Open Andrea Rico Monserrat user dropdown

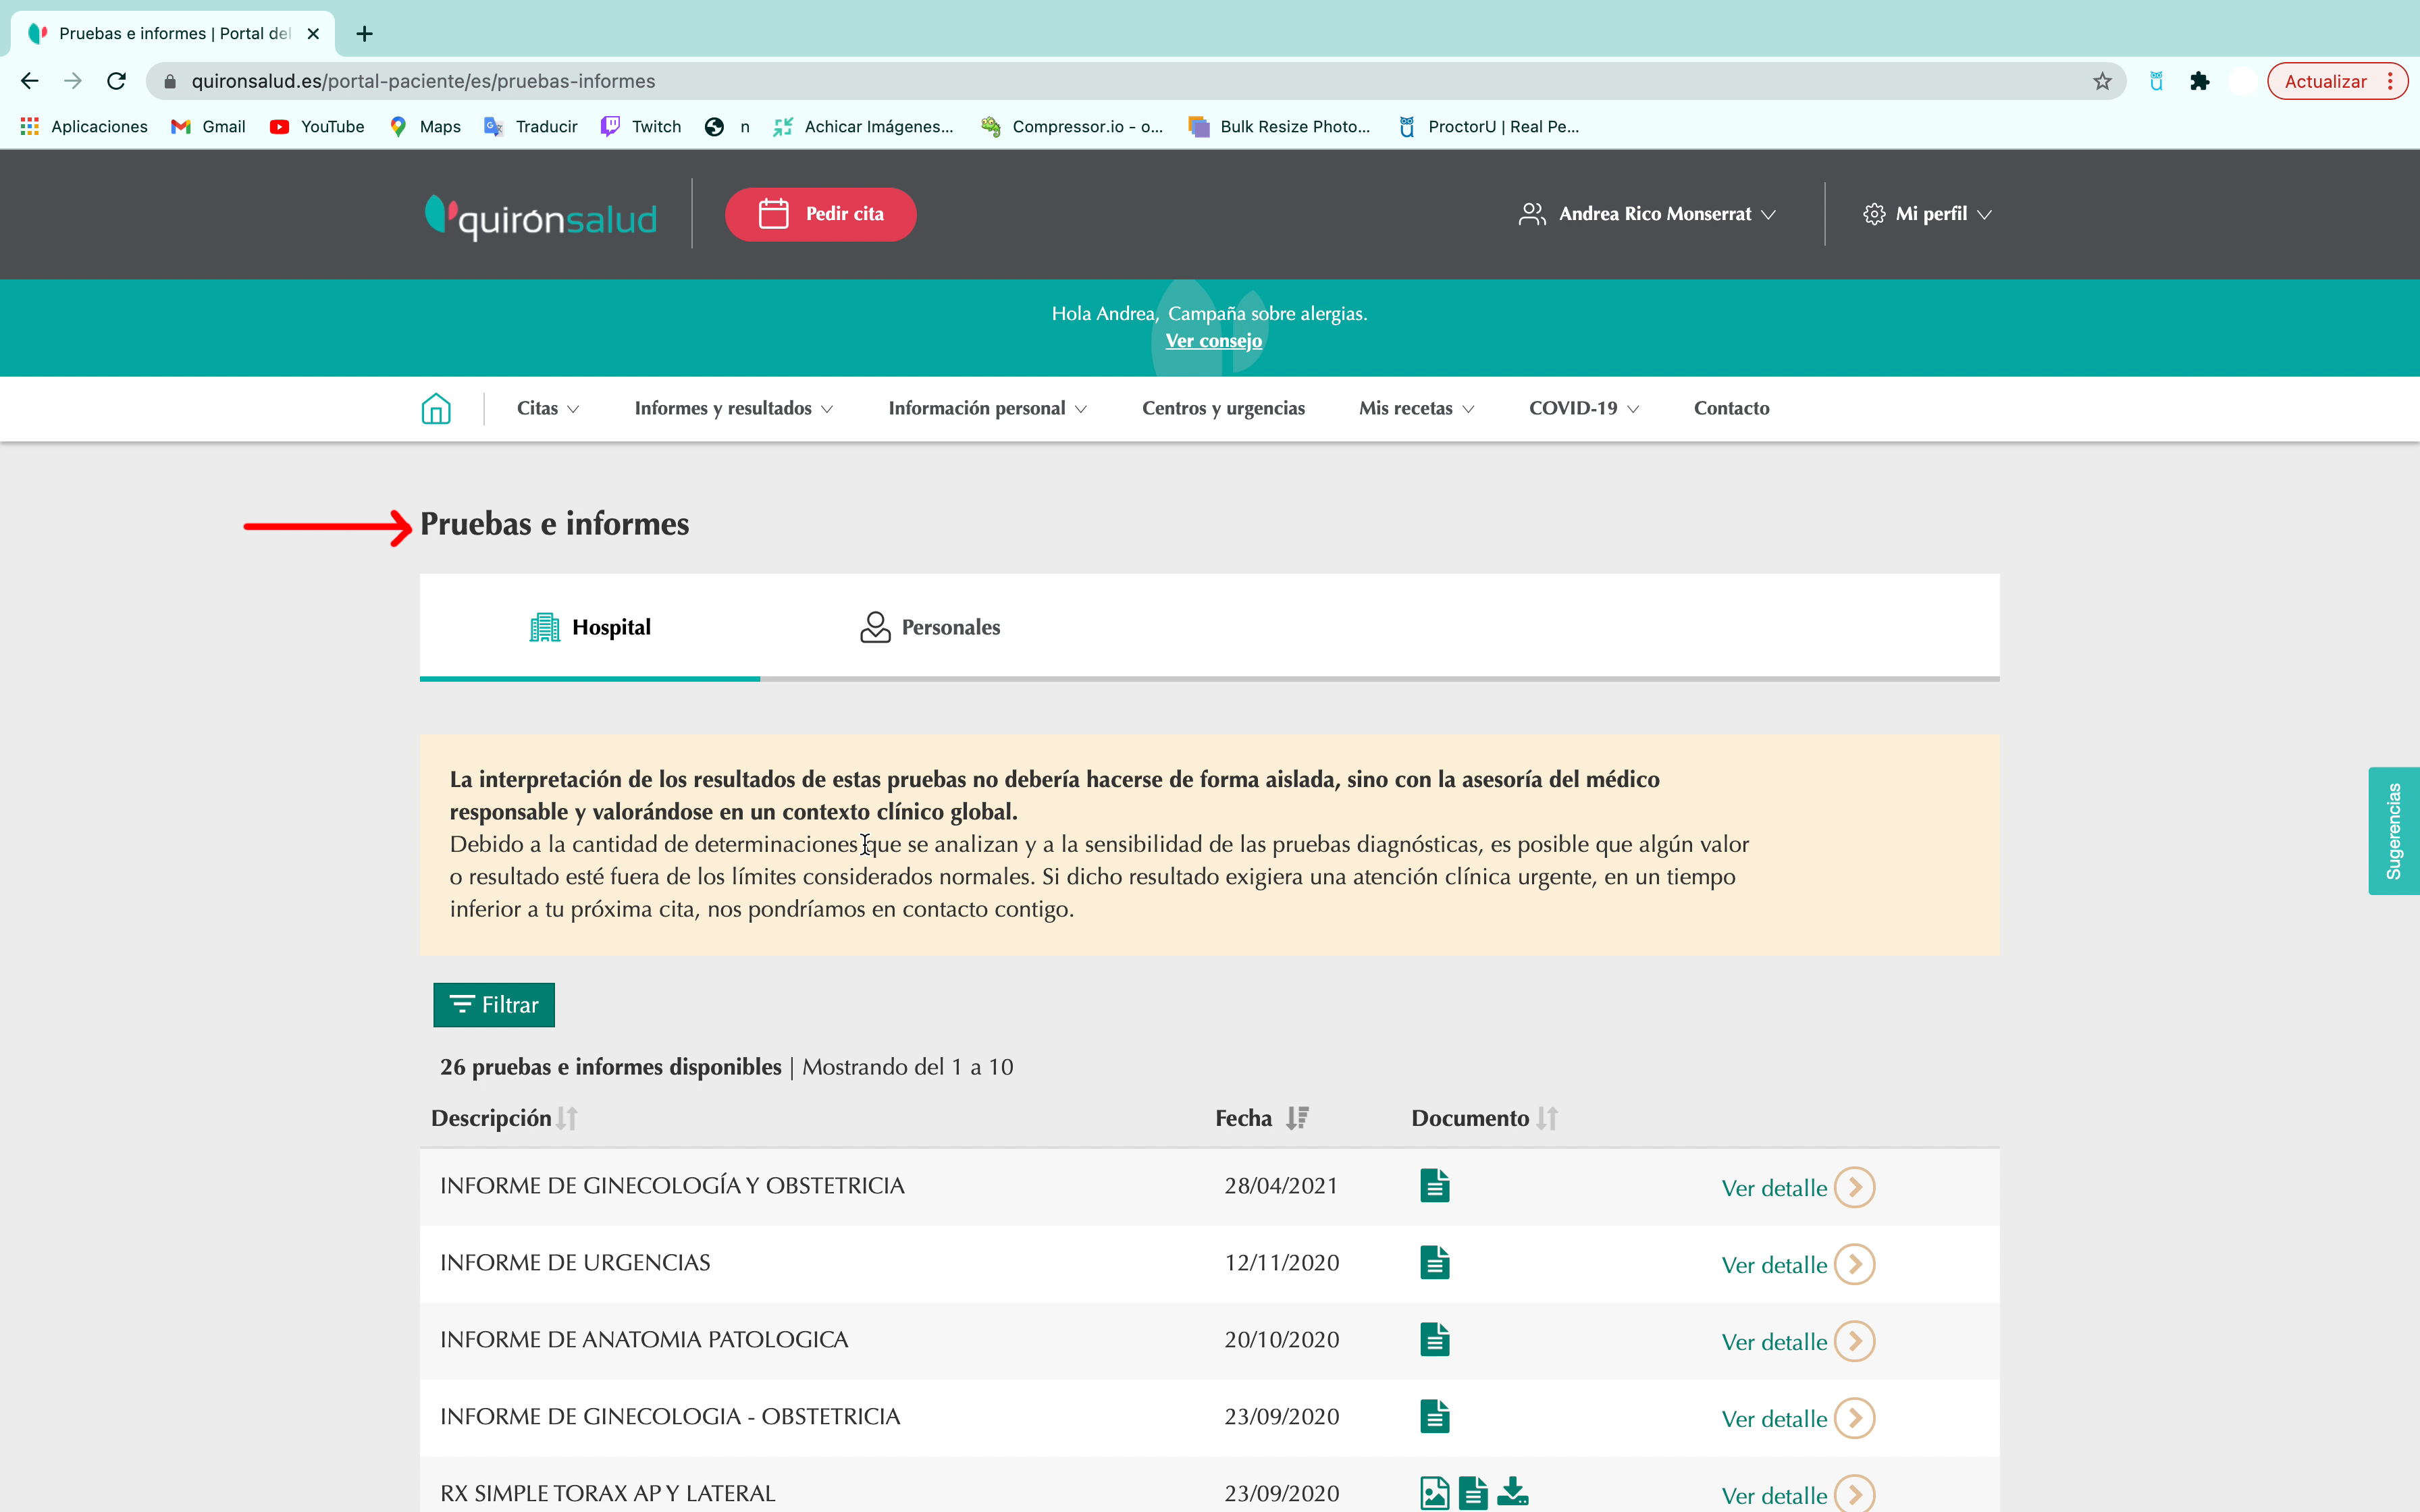point(1647,214)
